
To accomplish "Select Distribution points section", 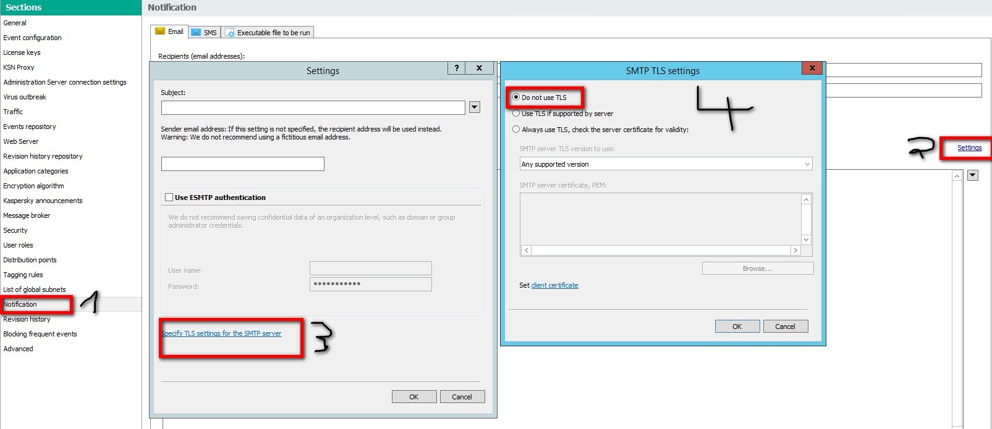I will tap(30, 260).
